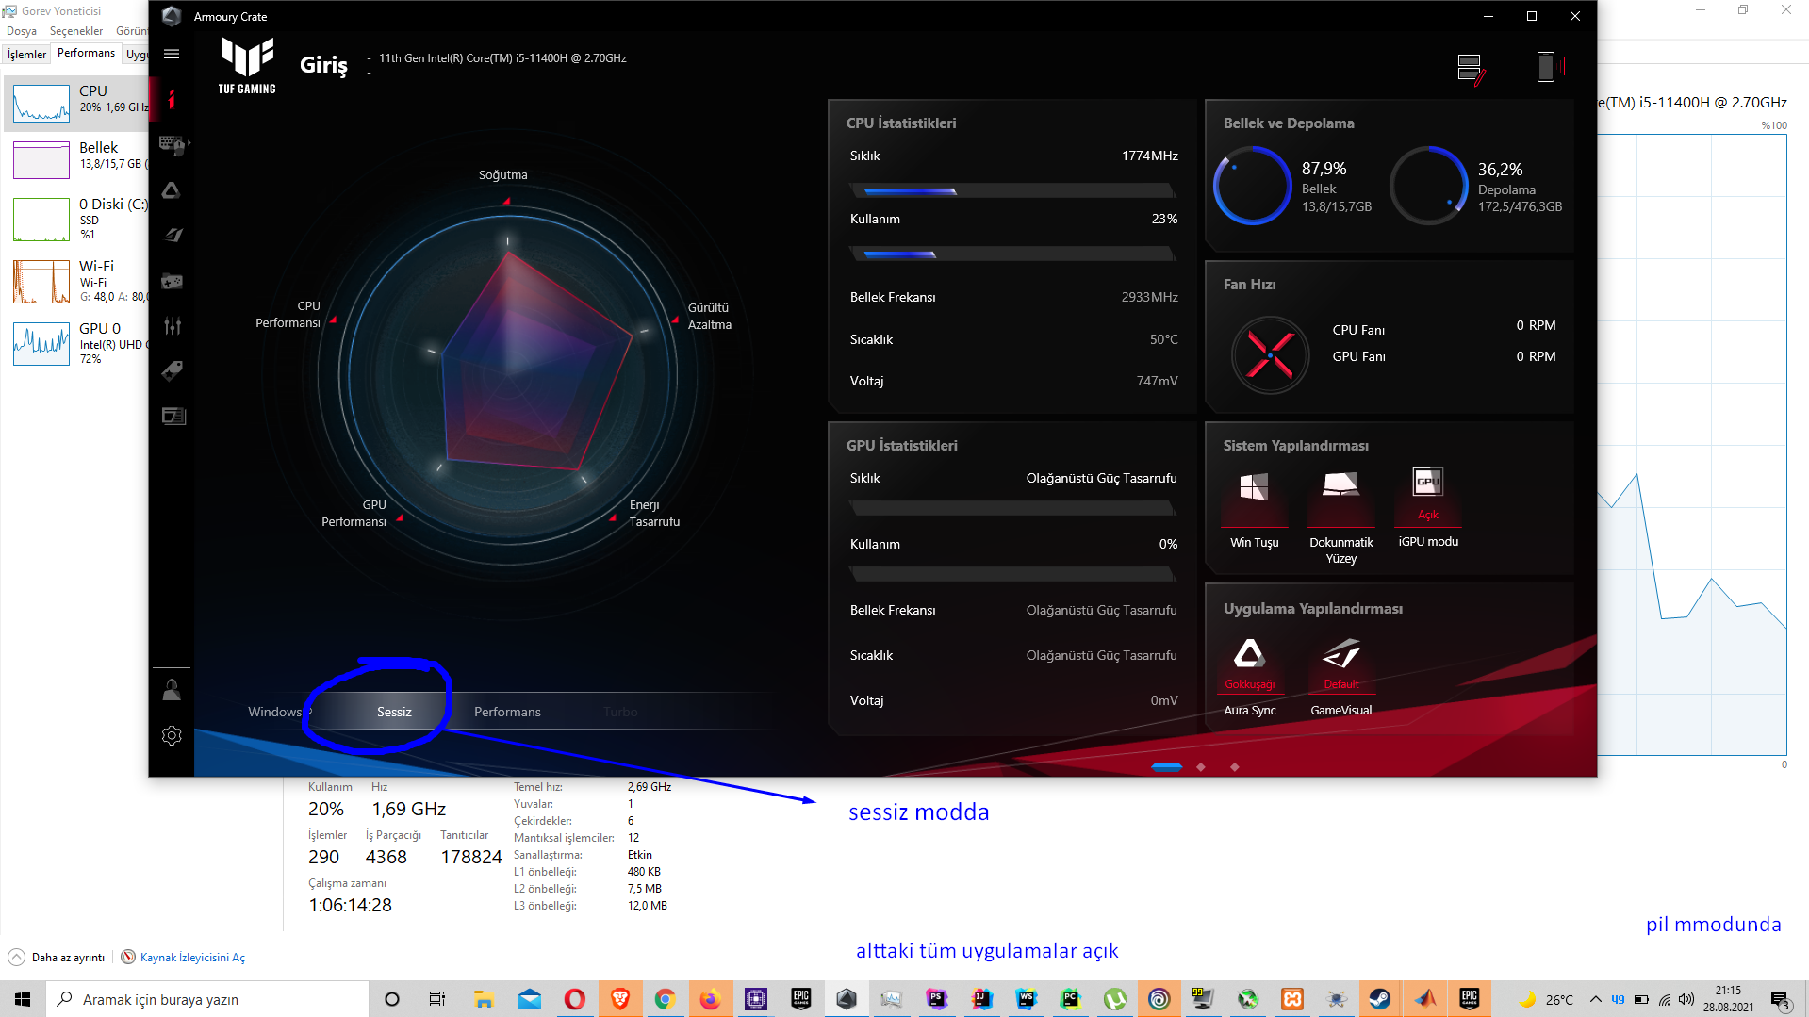Click the Bellek usage circular gauge
The width and height of the screenshot is (1809, 1017).
[1252, 186]
